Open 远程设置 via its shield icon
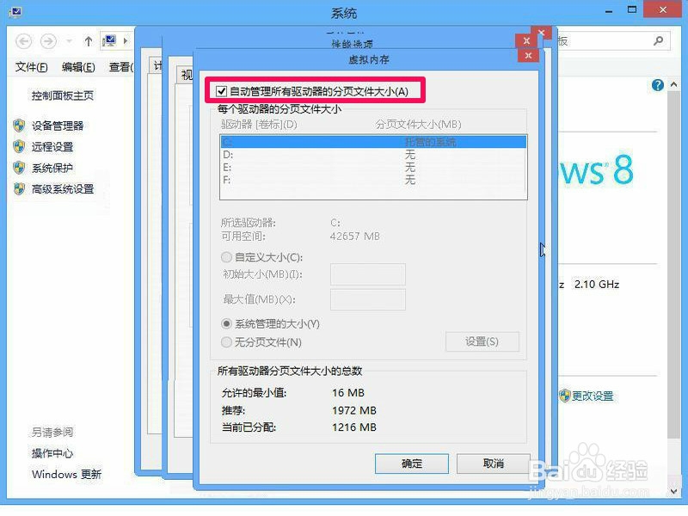The image size is (688, 516). click(20, 146)
